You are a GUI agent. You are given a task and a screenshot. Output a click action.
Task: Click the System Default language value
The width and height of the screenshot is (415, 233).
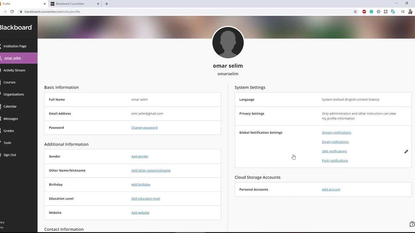(x=350, y=100)
